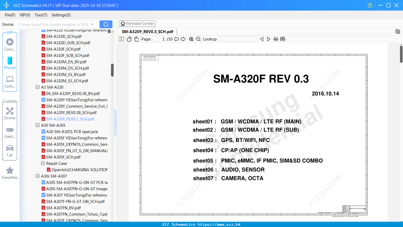The width and height of the screenshot is (403, 227).
Task: Open A30S SM-A307FN-G-GN-GT image file
Action: [77, 189]
